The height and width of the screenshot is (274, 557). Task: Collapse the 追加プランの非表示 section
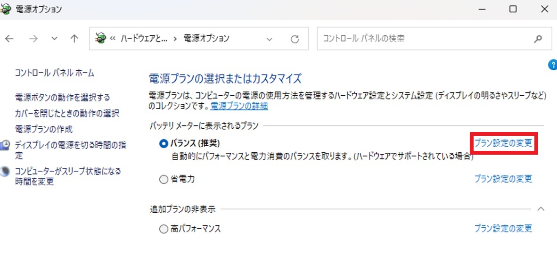click(541, 209)
